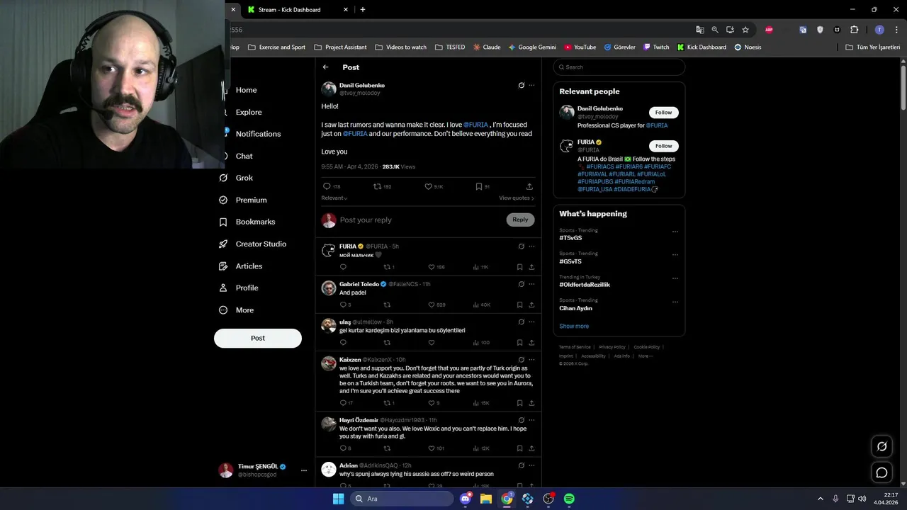Click the Reply button
This screenshot has width=907, height=510.
[x=520, y=220]
